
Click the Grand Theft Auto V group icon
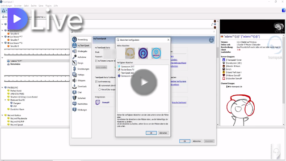[223, 72]
